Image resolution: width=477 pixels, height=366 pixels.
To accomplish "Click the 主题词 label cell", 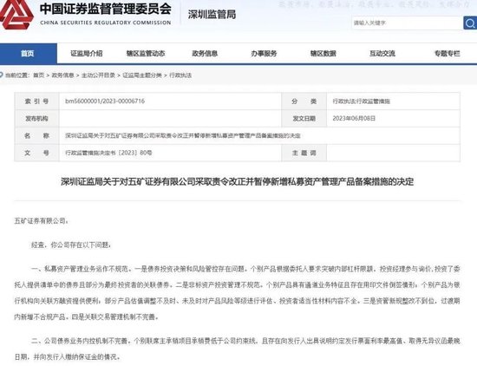I will pos(304,153).
